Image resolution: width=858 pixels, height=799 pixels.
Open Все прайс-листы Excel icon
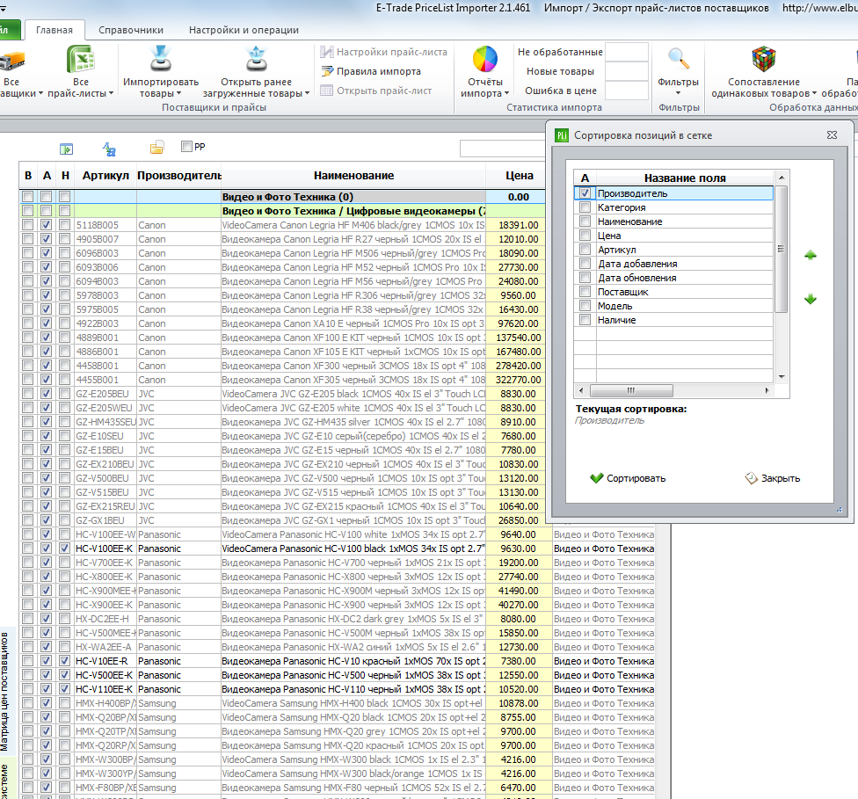pos(81,59)
